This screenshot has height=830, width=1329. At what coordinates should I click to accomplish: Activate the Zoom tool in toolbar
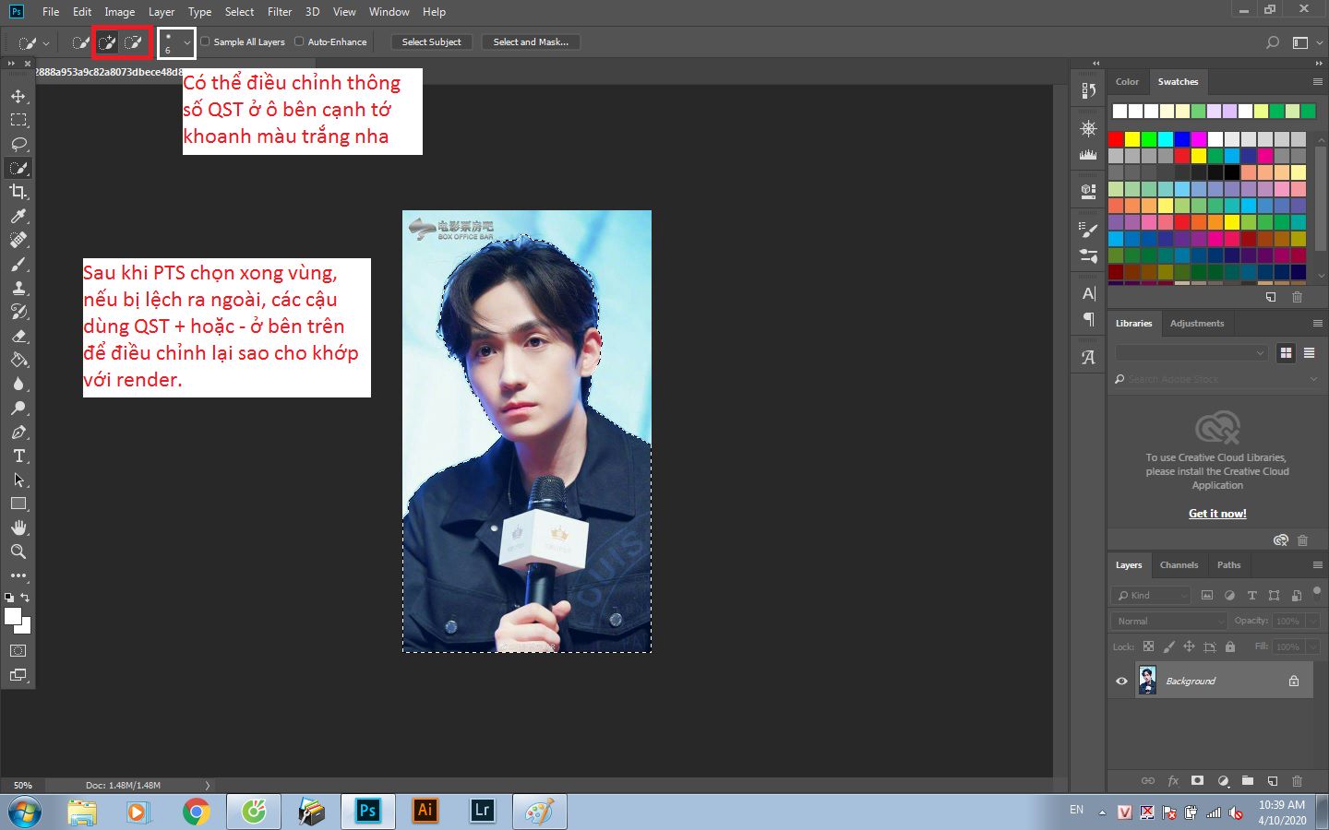pos(18,551)
